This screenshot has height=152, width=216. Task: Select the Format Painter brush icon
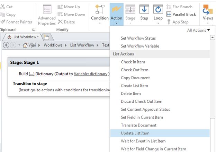(x=3, y=22)
